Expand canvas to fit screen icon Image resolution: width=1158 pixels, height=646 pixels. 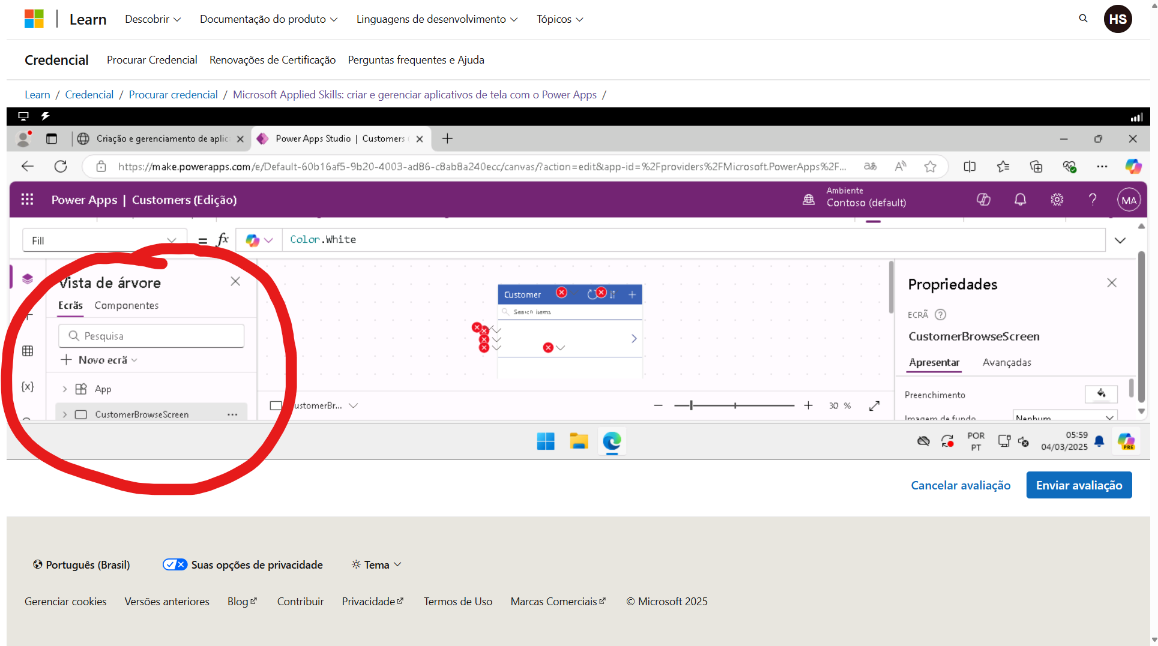(x=875, y=406)
